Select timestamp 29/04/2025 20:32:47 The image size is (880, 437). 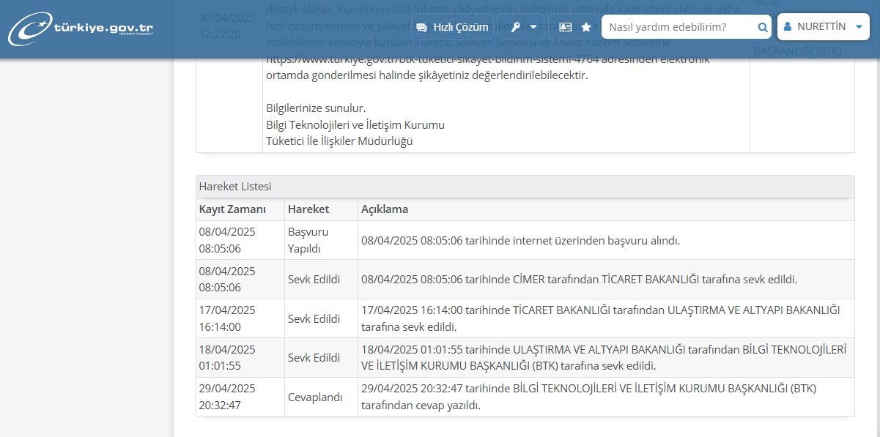[x=227, y=396]
